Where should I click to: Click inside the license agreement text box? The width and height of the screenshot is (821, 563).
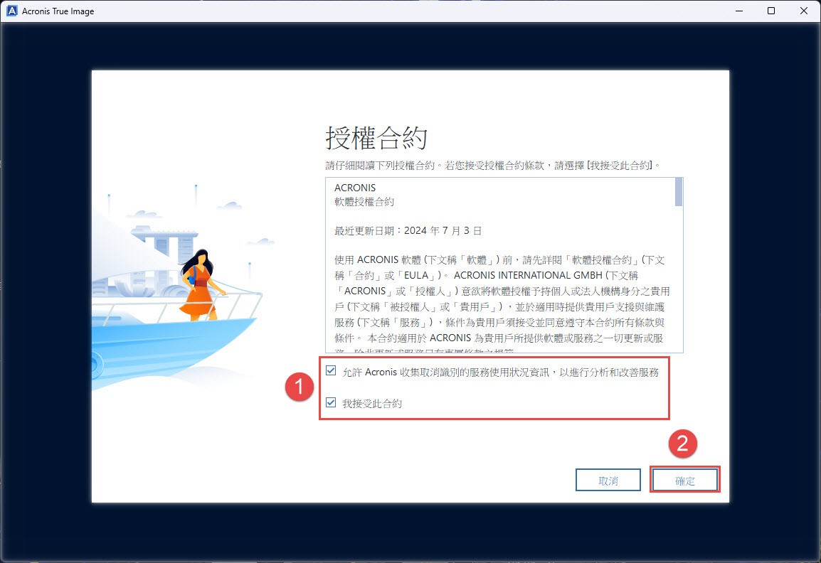504,265
